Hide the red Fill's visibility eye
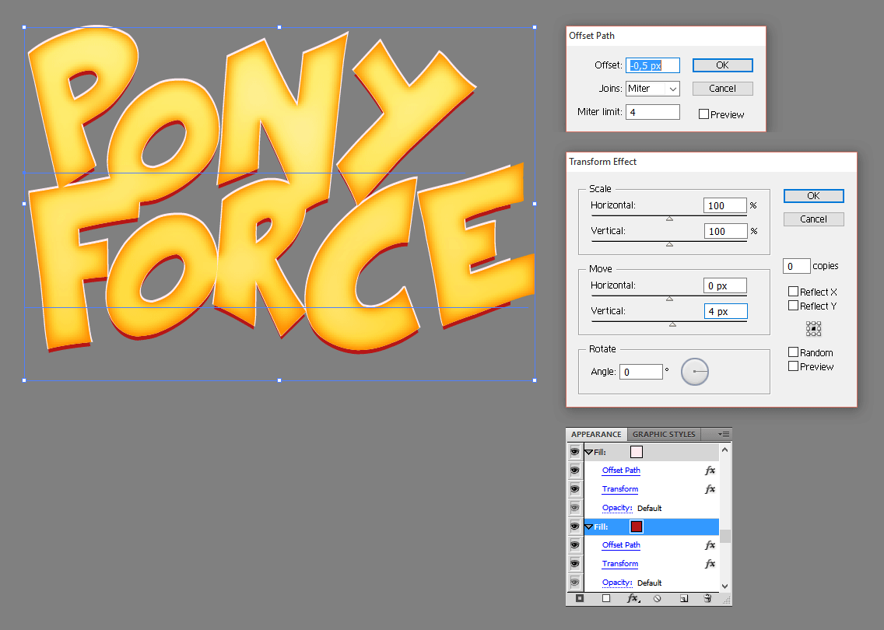Image resolution: width=884 pixels, height=630 pixels. click(575, 527)
